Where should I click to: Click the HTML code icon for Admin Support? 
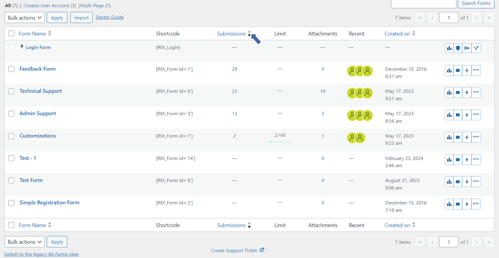tap(476, 115)
